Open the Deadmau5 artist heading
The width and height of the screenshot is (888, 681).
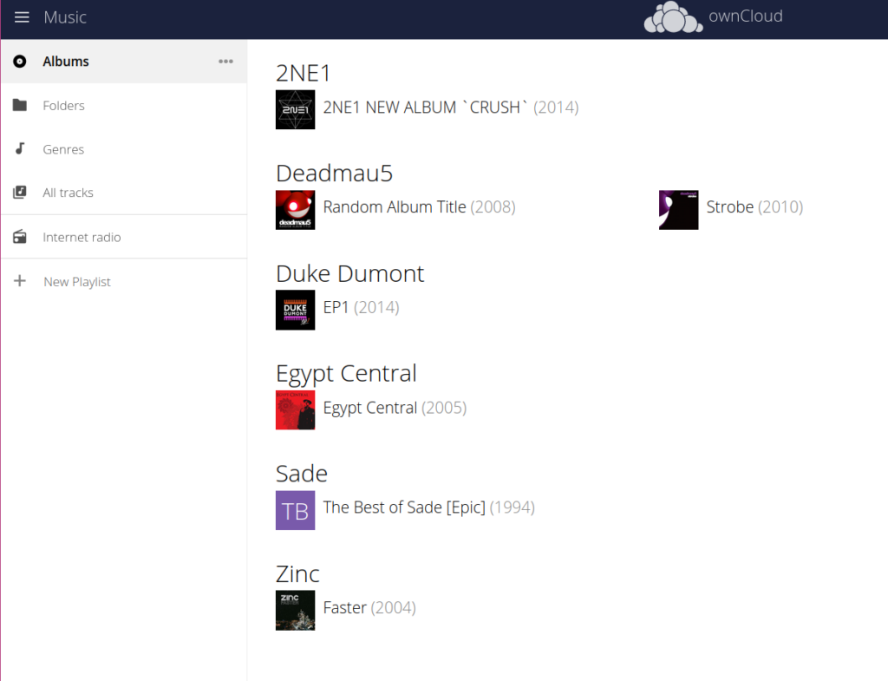tap(334, 173)
